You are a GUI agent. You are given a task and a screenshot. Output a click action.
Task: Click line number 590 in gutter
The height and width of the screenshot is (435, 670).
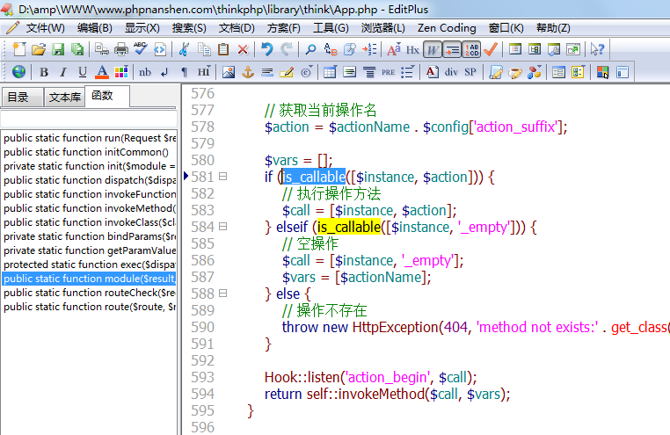[202, 327]
